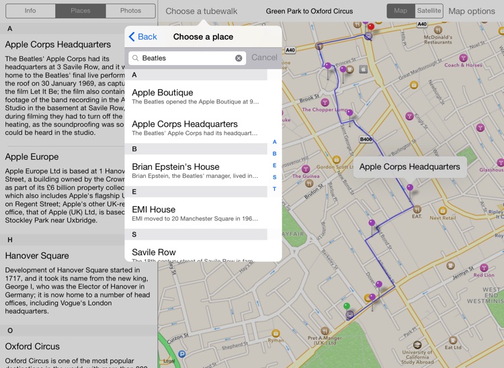Tap the McDonald's Restaurants map icon
Image resolution: width=504 pixels, height=368 pixels.
coord(437,30)
